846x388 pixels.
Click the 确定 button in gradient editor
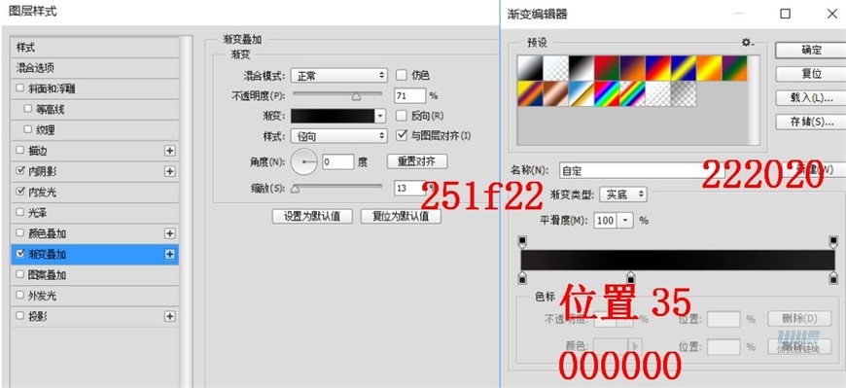click(x=811, y=51)
